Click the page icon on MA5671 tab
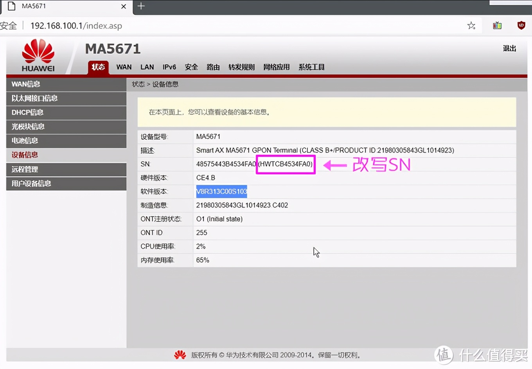Viewport: 532px width, 369px height. coord(12,6)
